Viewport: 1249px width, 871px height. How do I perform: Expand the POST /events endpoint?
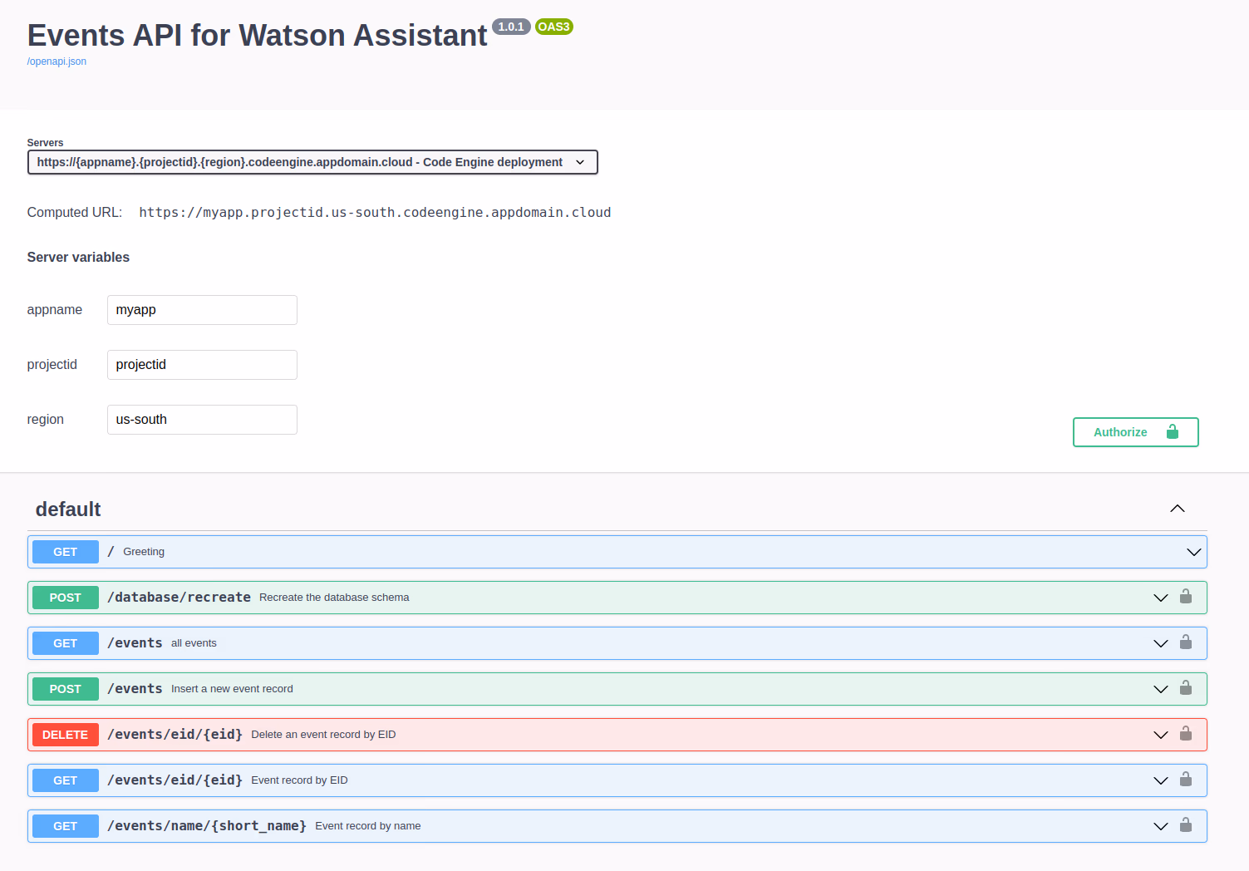tap(1160, 688)
